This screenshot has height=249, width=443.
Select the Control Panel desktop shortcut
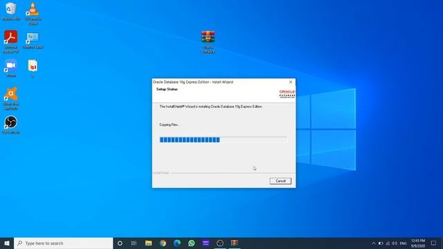coord(33,40)
